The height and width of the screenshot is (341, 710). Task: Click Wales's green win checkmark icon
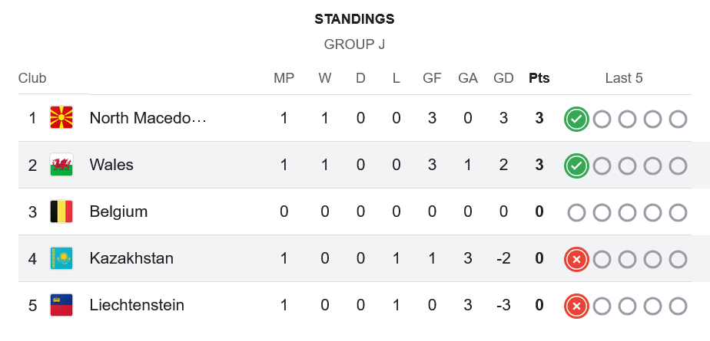[576, 166]
